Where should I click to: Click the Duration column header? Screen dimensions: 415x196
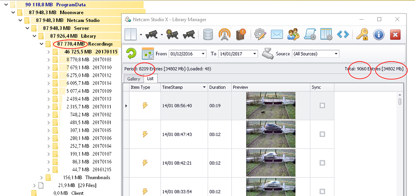[218, 87]
